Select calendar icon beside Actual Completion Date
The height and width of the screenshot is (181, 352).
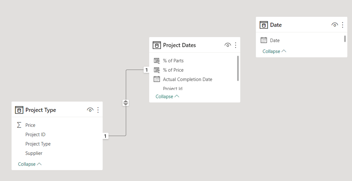(157, 79)
